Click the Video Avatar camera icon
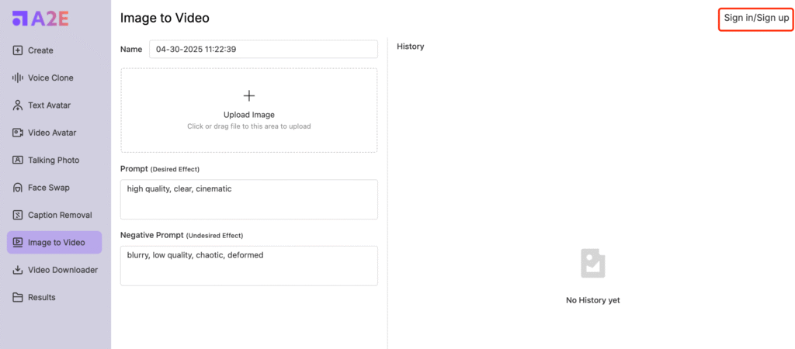This screenshot has width=795, height=349. click(x=18, y=133)
